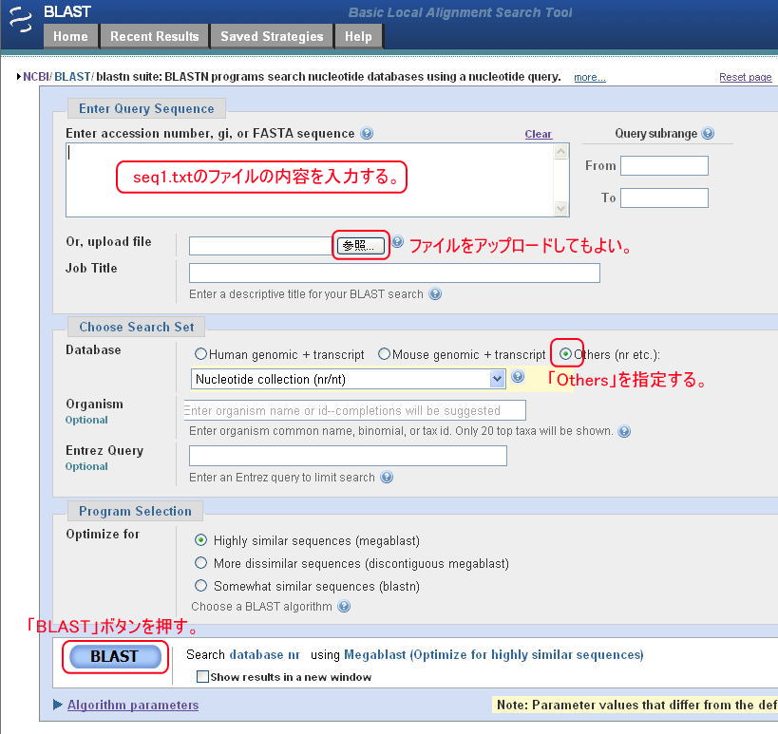This screenshot has width=778, height=734.
Task: Open help icon for Entrez query
Action: (387, 477)
